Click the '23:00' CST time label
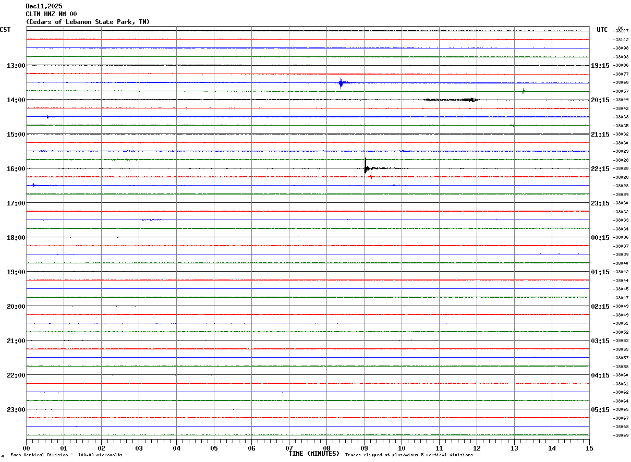The image size is (631, 462). pyautogui.click(x=16, y=410)
